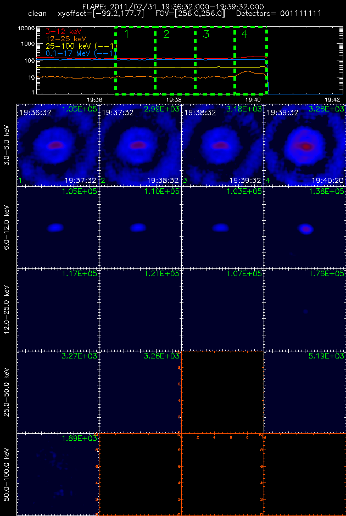The width and height of the screenshot is (346, 516).
Task: Click the 19:38 time axis label
Action: point(174,99)
